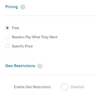Show geo restrictions help via gray question icon
This screenshot has height=100, width=96.
[x=40, y=66]
